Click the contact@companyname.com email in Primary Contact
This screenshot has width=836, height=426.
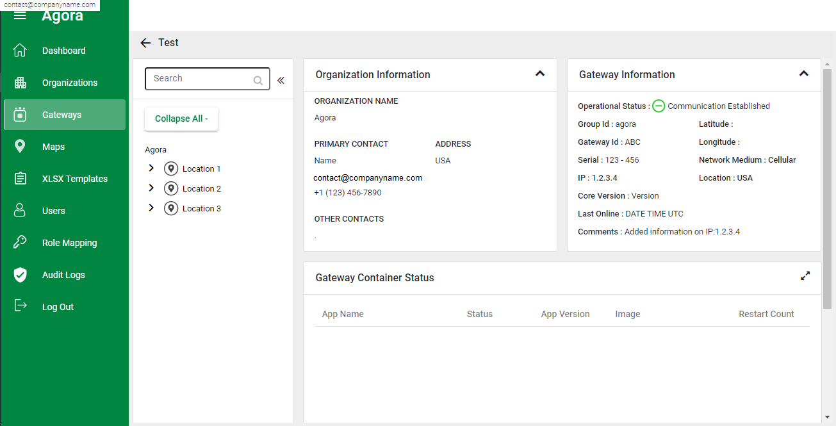point(368,178)
